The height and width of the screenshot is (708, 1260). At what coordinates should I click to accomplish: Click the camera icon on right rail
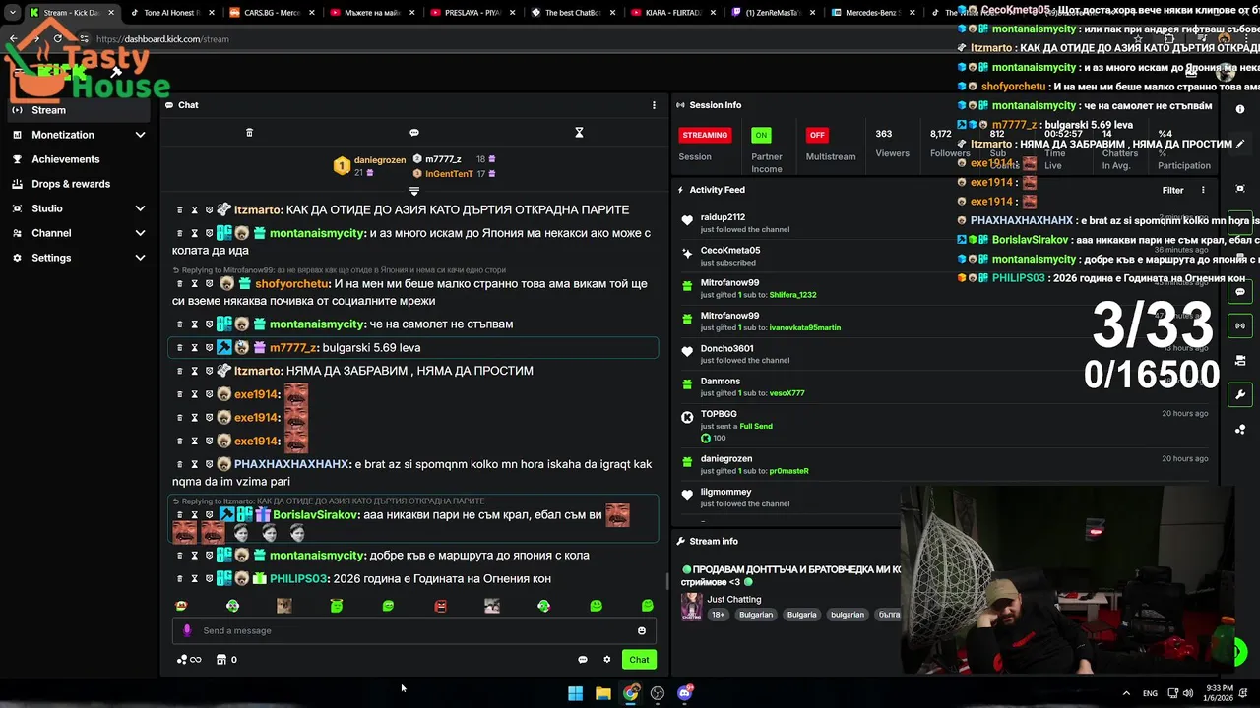tap(1240, 360)
